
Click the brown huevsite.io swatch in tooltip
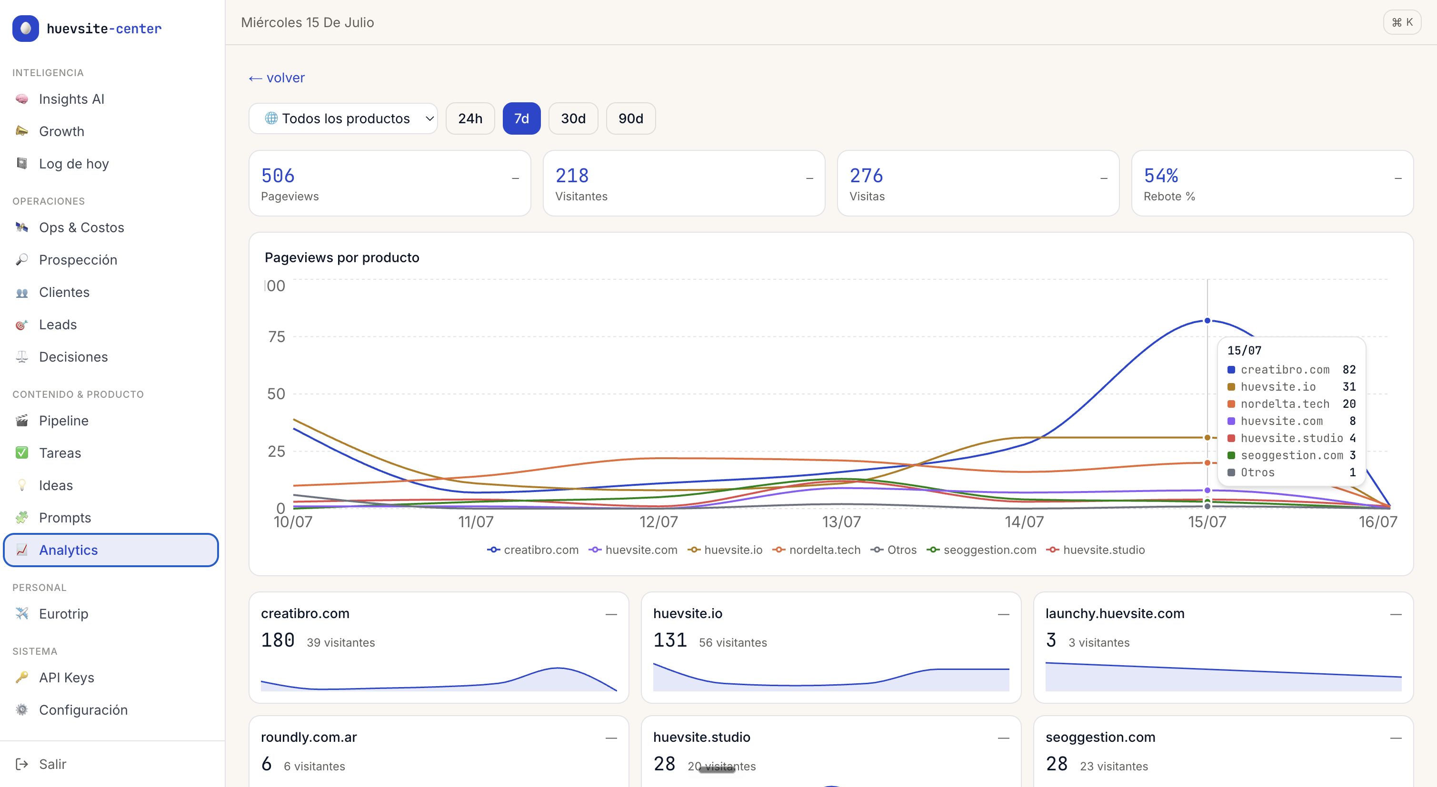1231,387
